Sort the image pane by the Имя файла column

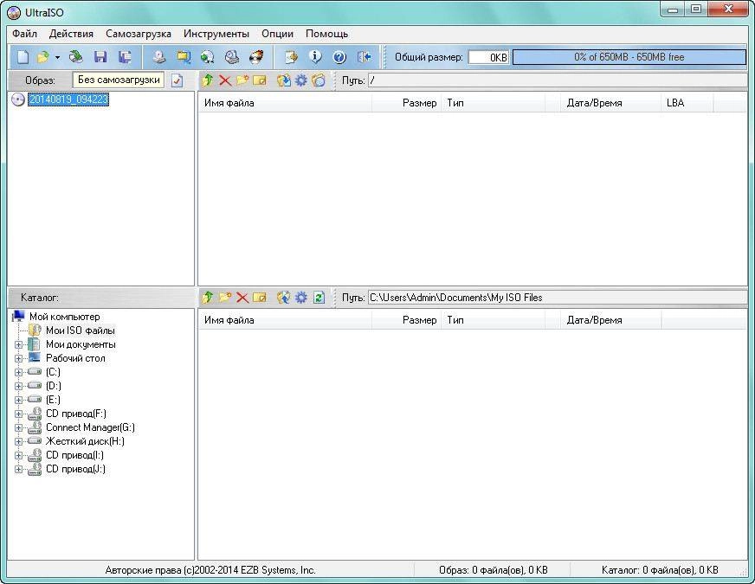coord(285,102)
